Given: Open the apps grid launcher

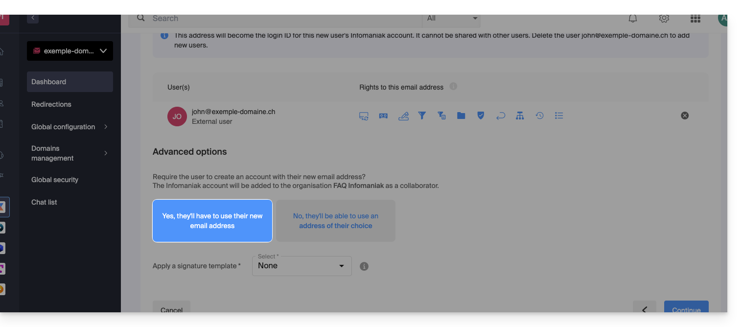Looking at the screenshot, I should coord(696,19).
